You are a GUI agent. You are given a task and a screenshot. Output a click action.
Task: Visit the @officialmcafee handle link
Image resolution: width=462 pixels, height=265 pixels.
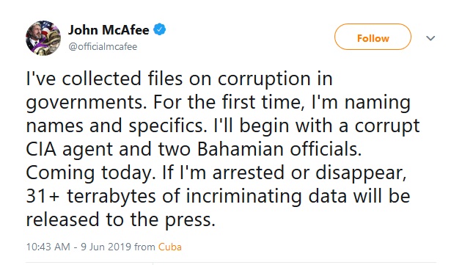103,47
